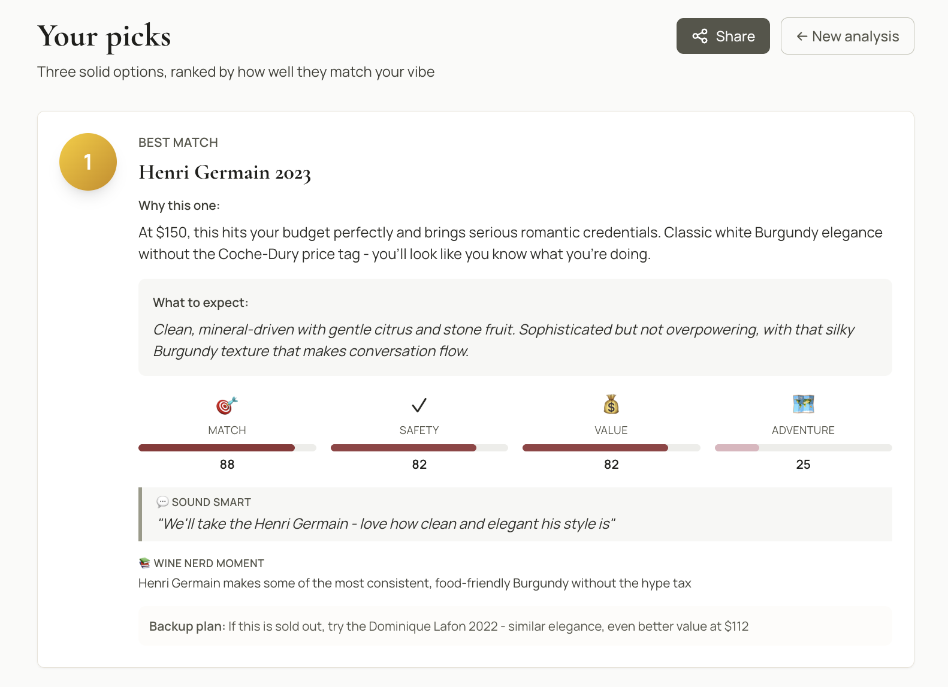The width and height of the screenshot is (948, 687).
Task: Click the Share button
Action: [723, 36]
